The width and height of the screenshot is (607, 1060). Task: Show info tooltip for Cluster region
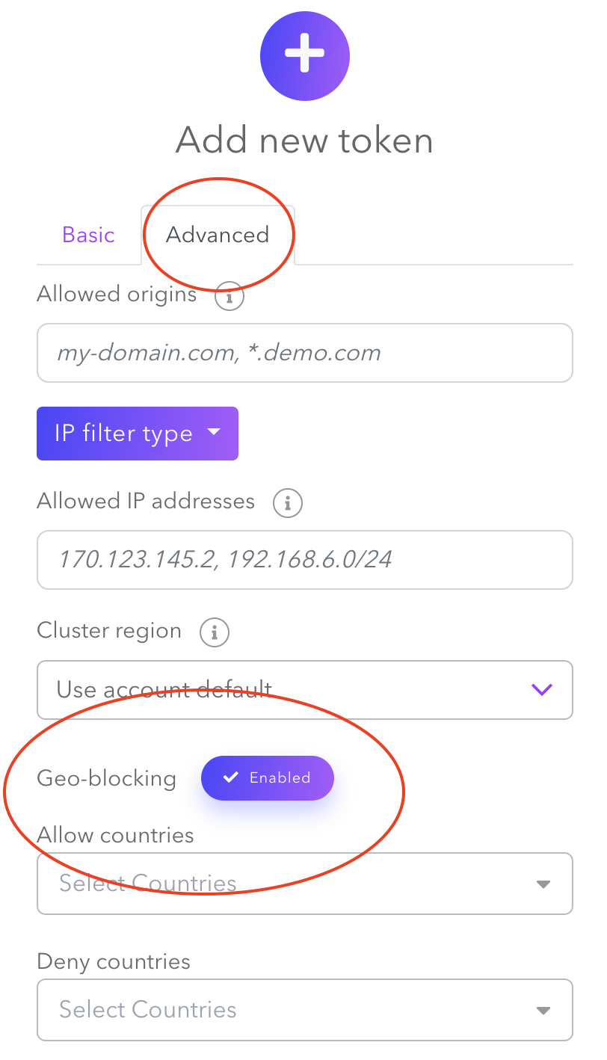click(x=215, y=633)
